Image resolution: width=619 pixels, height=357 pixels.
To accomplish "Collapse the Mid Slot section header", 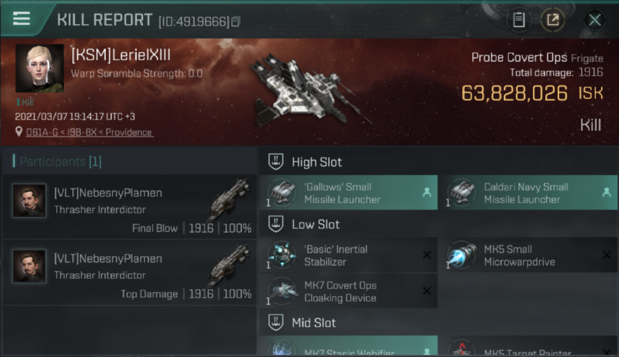I will coord(438,323).
